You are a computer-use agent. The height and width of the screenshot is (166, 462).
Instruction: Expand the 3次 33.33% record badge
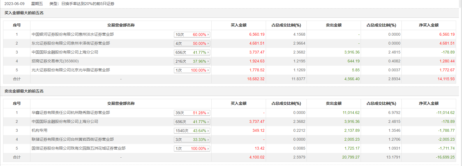click(192, 140)
